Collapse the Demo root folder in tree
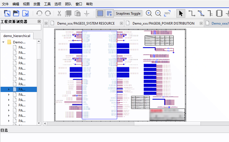The width and height of the screenshot is (229, 142). pos(4,42)
